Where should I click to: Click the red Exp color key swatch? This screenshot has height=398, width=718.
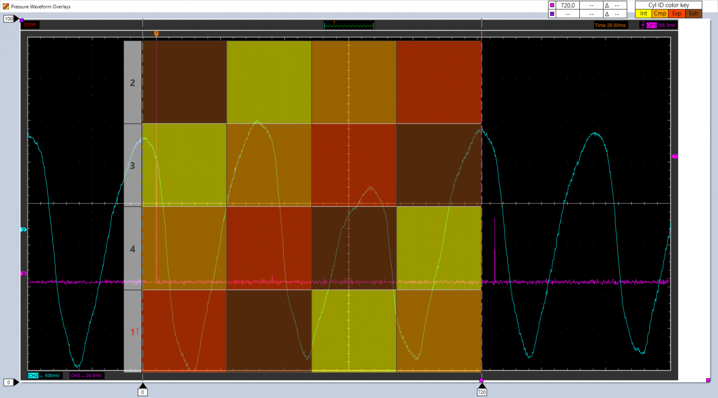pos(677,13)
